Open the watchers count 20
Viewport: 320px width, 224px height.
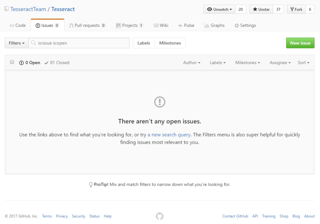point(241,9)
